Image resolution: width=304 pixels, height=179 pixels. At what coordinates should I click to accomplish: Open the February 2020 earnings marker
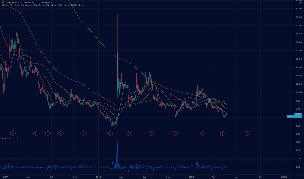110,133
